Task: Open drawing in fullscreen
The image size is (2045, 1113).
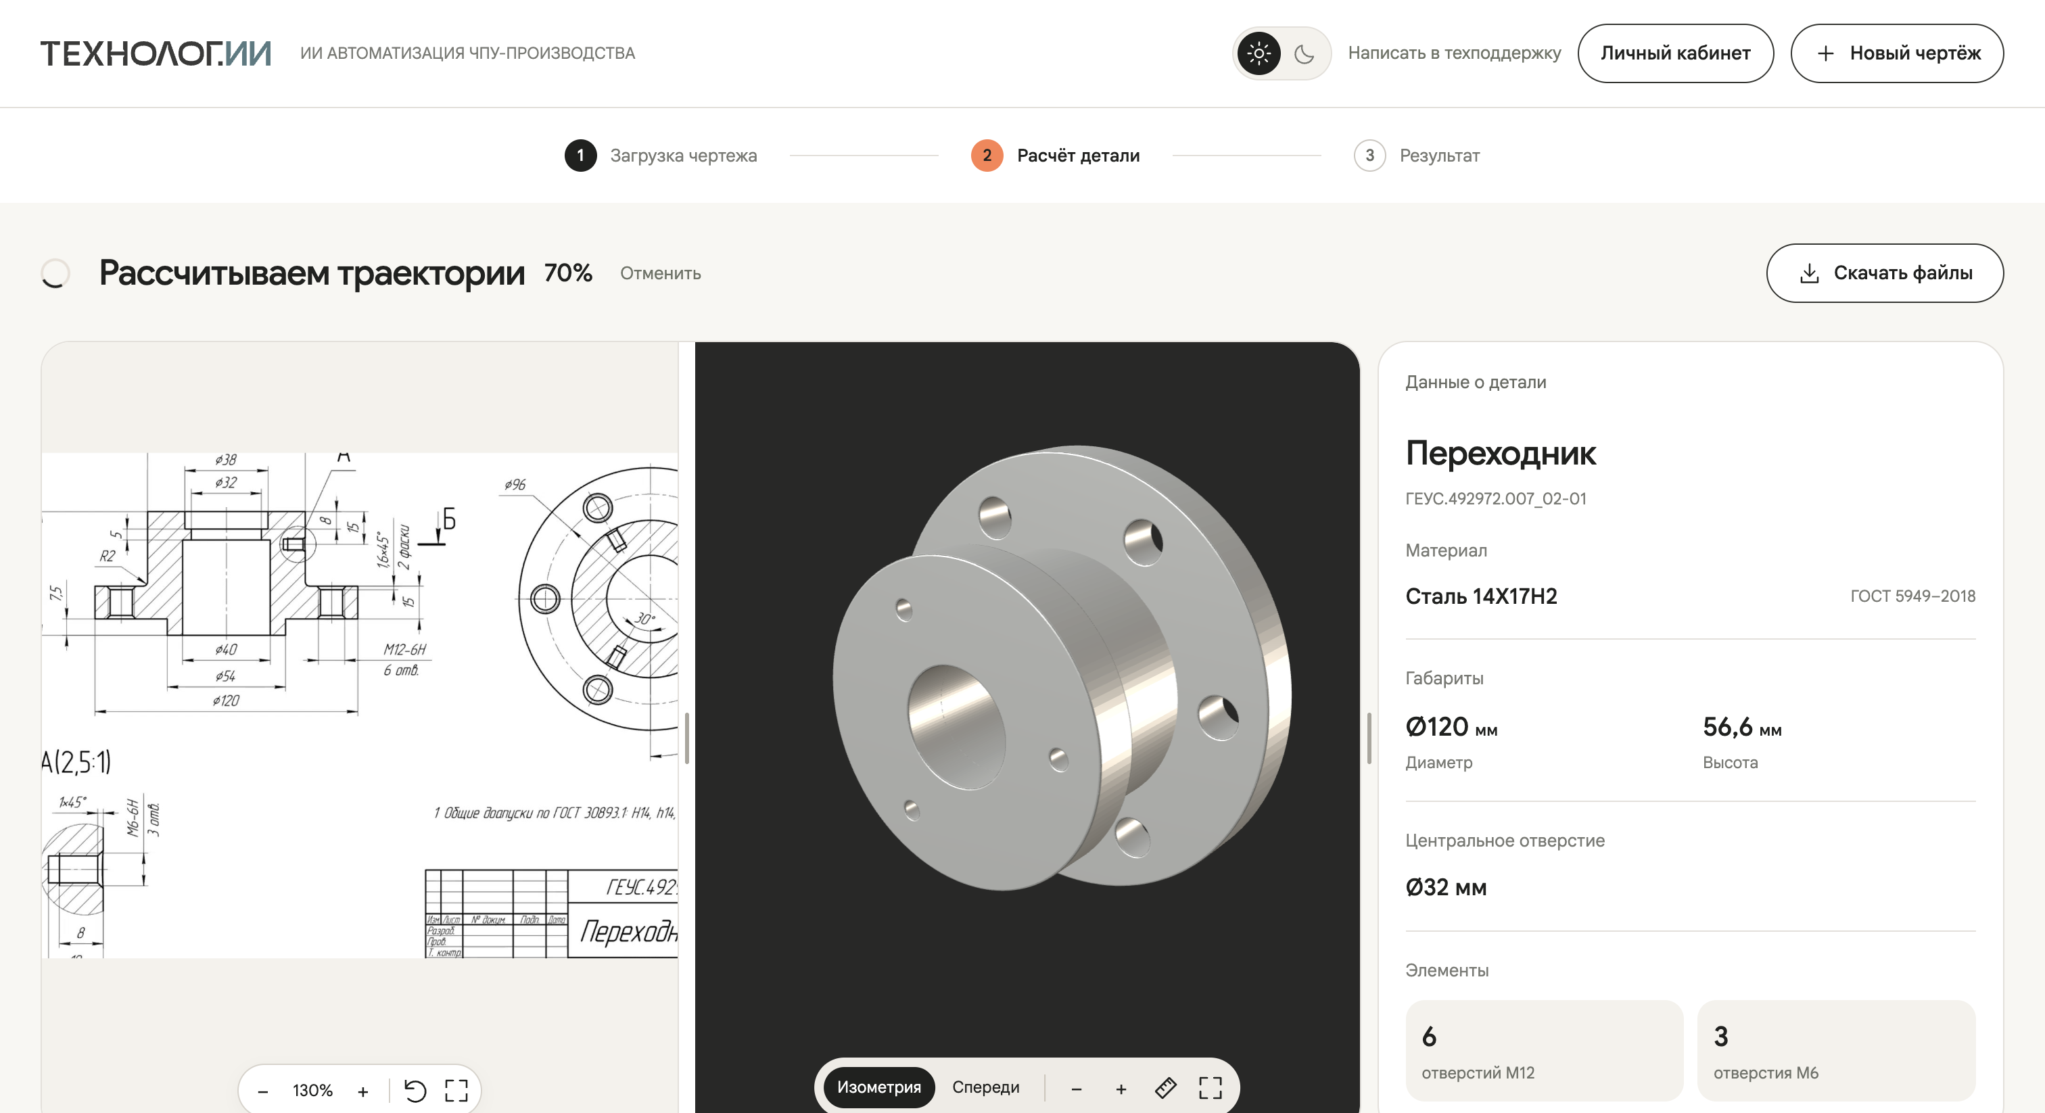Action: (456, 1091)
